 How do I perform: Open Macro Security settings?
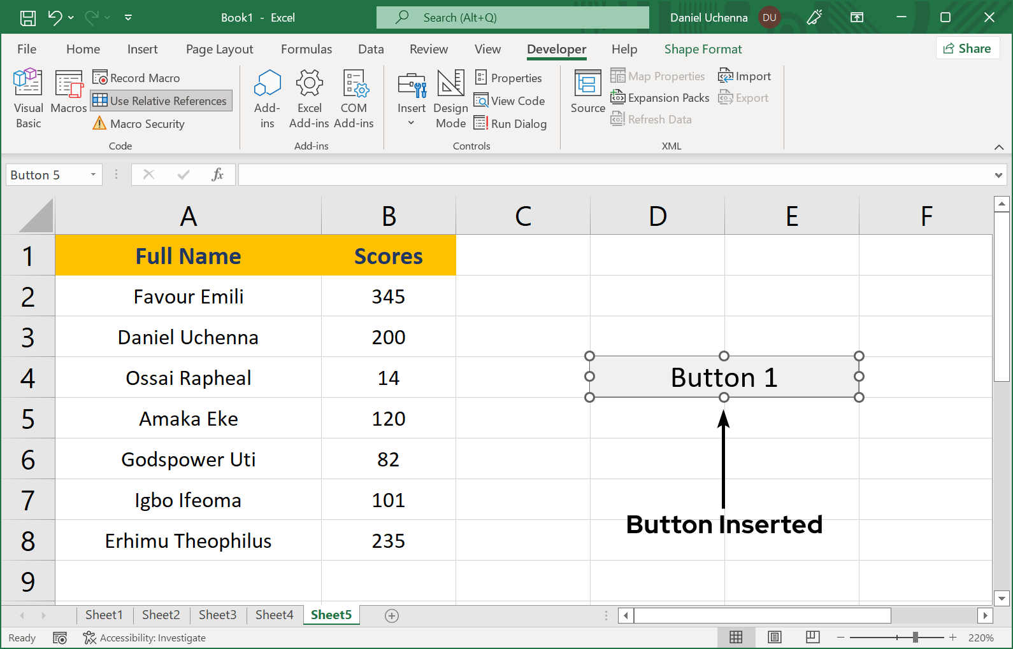[x=139, y=123]
